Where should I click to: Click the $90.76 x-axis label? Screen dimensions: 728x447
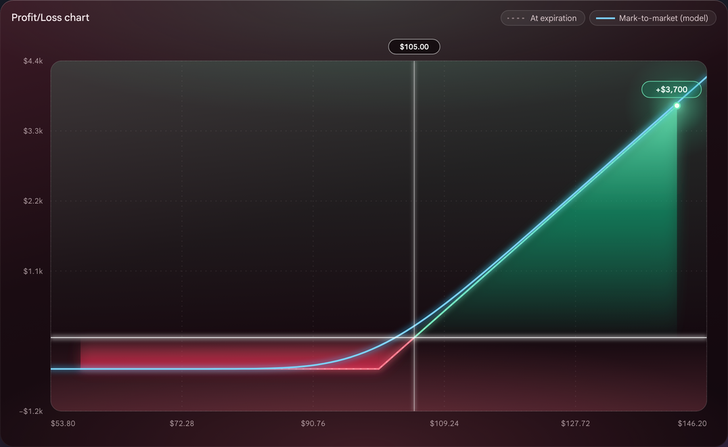point(313,423)
